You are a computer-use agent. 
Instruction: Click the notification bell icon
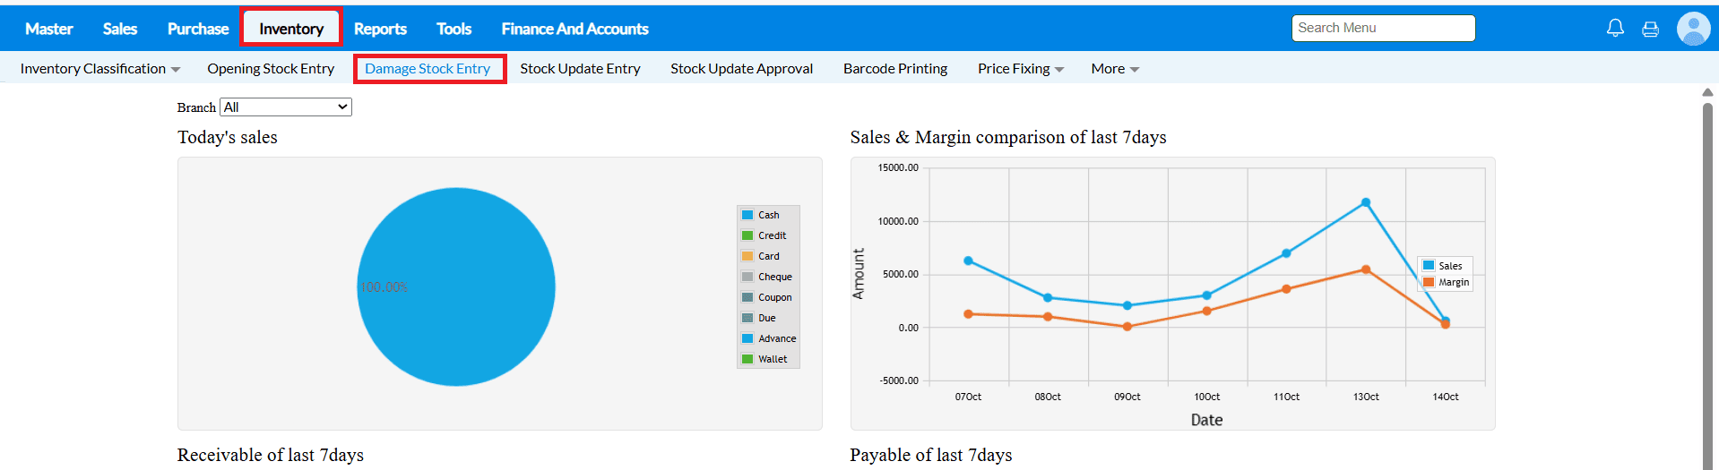[1615, 28]
